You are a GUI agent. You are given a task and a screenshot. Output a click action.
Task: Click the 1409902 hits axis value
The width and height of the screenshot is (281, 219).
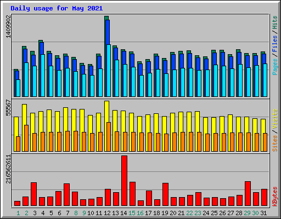click(8, 26)
